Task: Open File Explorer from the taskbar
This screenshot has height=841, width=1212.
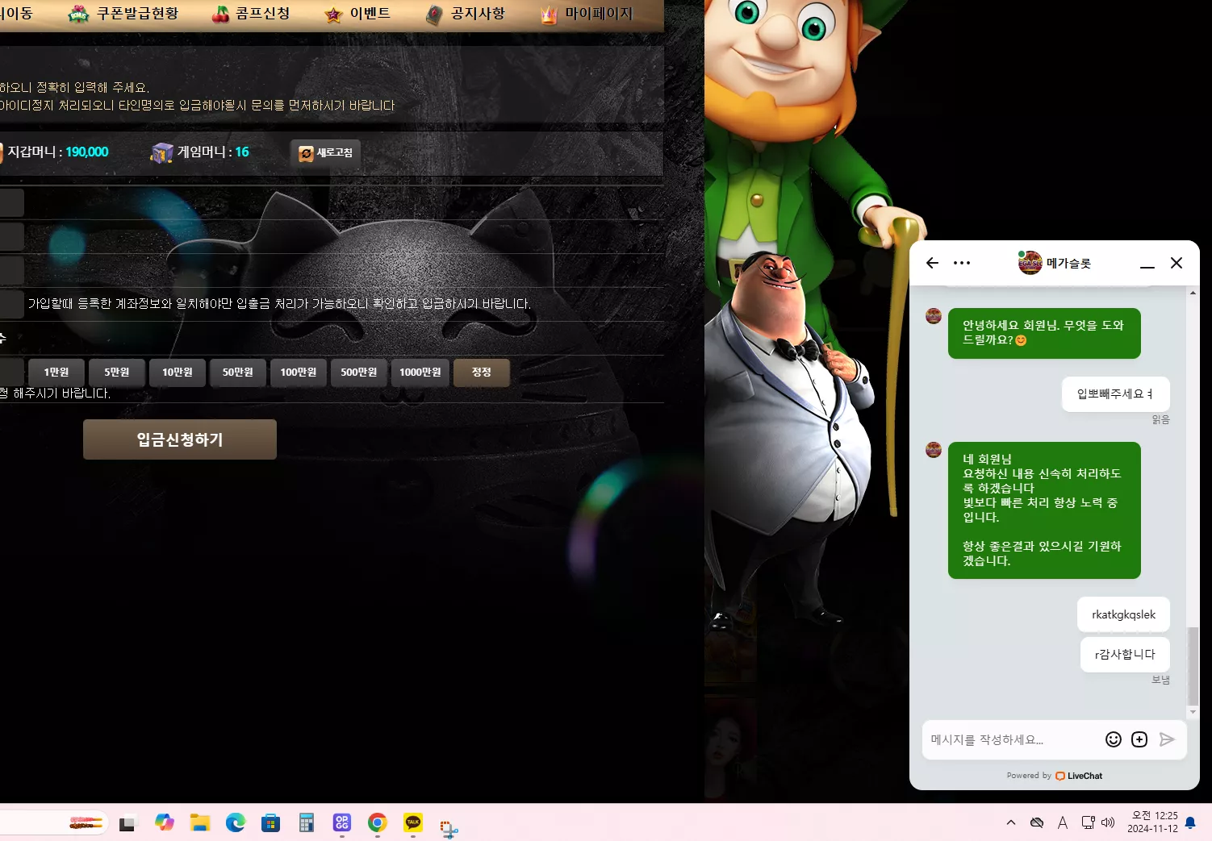Action: coord(200,823)
